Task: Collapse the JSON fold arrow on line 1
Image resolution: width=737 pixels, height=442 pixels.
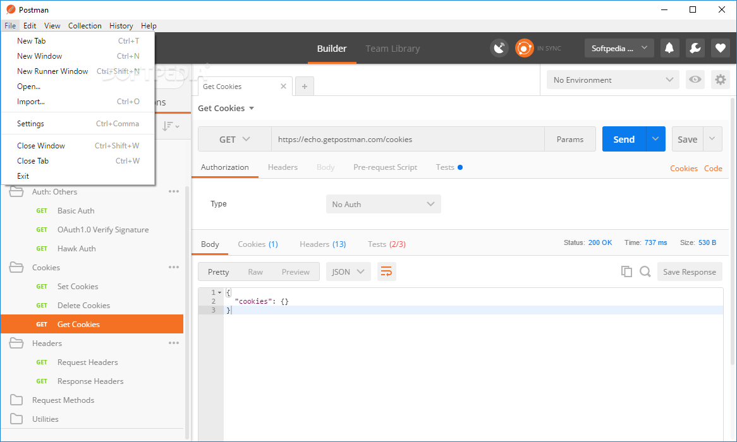Action: 219,292
